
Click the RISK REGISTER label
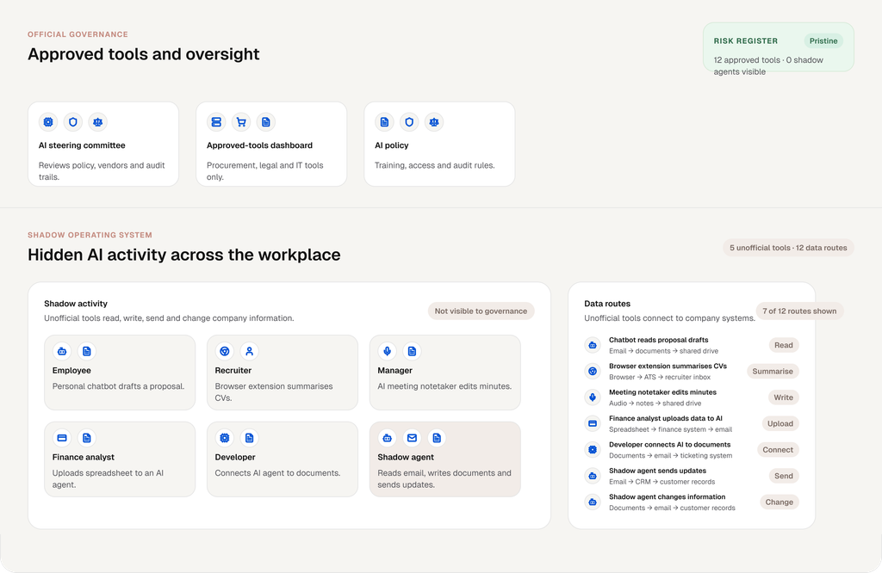[746, 41]
